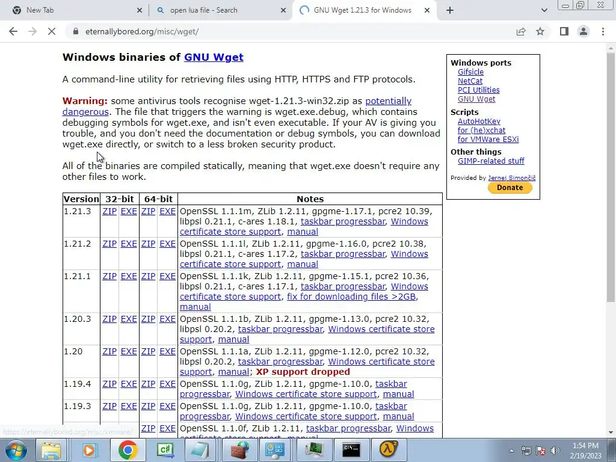Open the Windows Start menu orb

[16, 450]
